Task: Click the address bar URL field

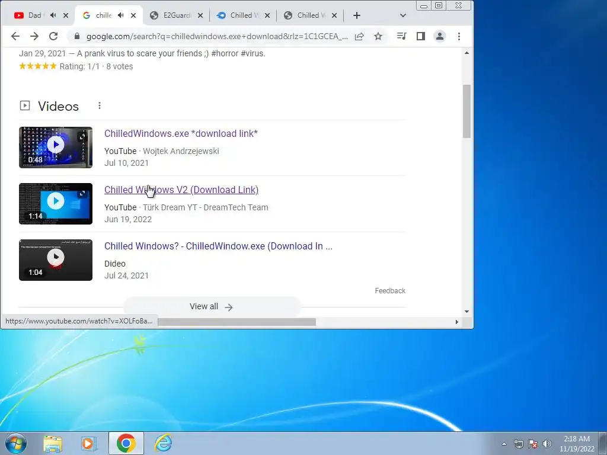Action: tap(217, 36)
